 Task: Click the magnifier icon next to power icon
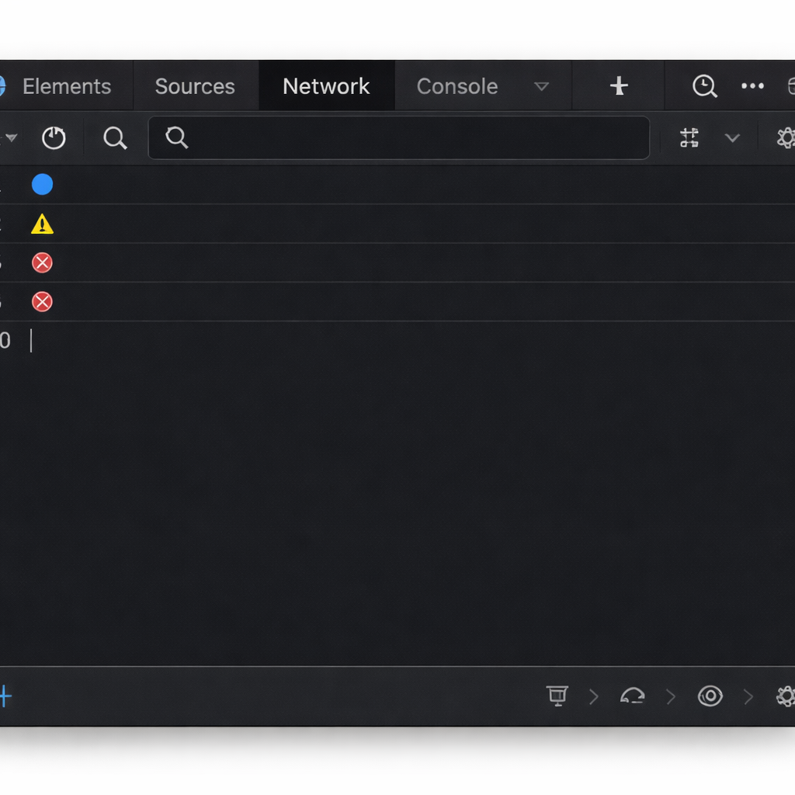[115, 138]
